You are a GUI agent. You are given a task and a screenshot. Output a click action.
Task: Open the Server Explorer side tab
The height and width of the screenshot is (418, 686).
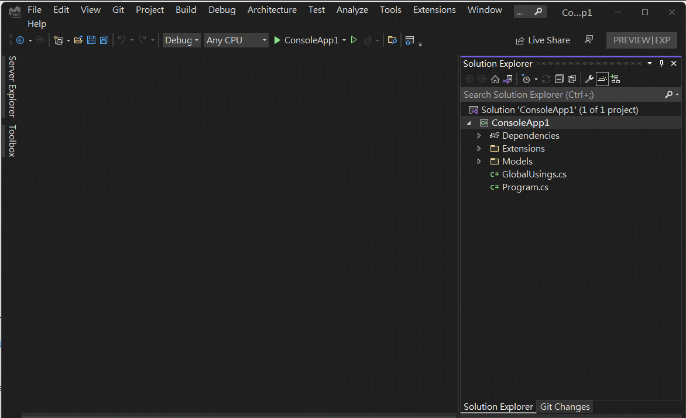[12, 87]
